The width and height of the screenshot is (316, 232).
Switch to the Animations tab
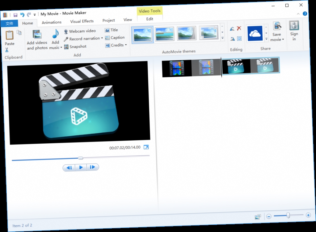coord(51,22)
